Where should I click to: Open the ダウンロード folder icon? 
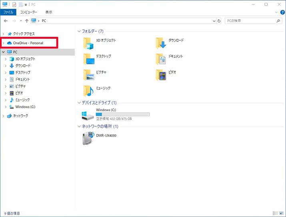pos(160,42)
